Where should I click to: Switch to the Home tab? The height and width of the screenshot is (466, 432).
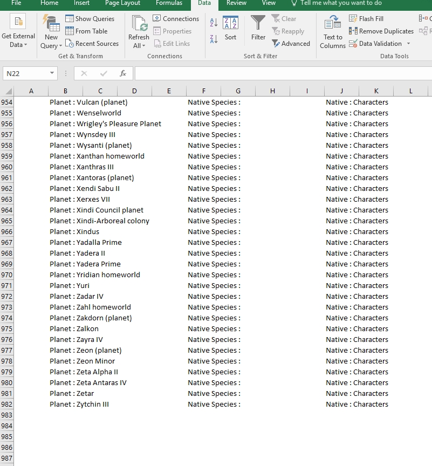tap(49, 3)
